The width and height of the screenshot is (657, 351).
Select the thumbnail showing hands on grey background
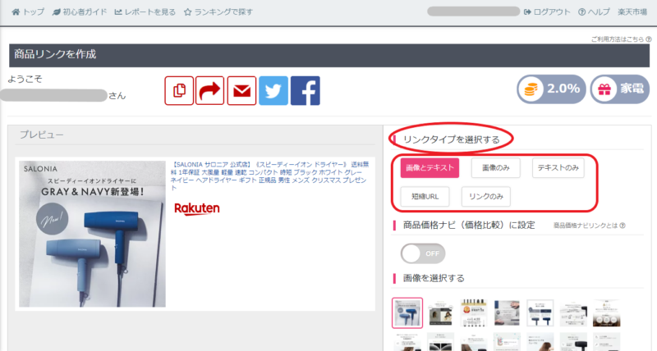tap(507, 313)
